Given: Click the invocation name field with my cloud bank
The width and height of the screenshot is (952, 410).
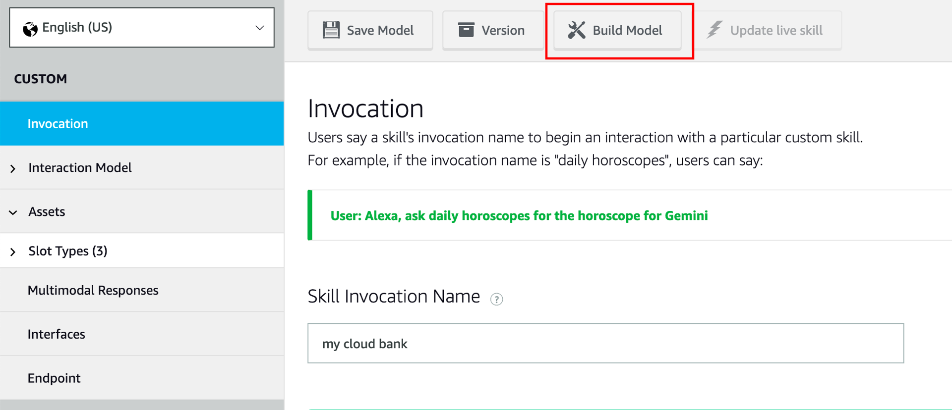Looking at the screenshot, I should pos(605,343).
